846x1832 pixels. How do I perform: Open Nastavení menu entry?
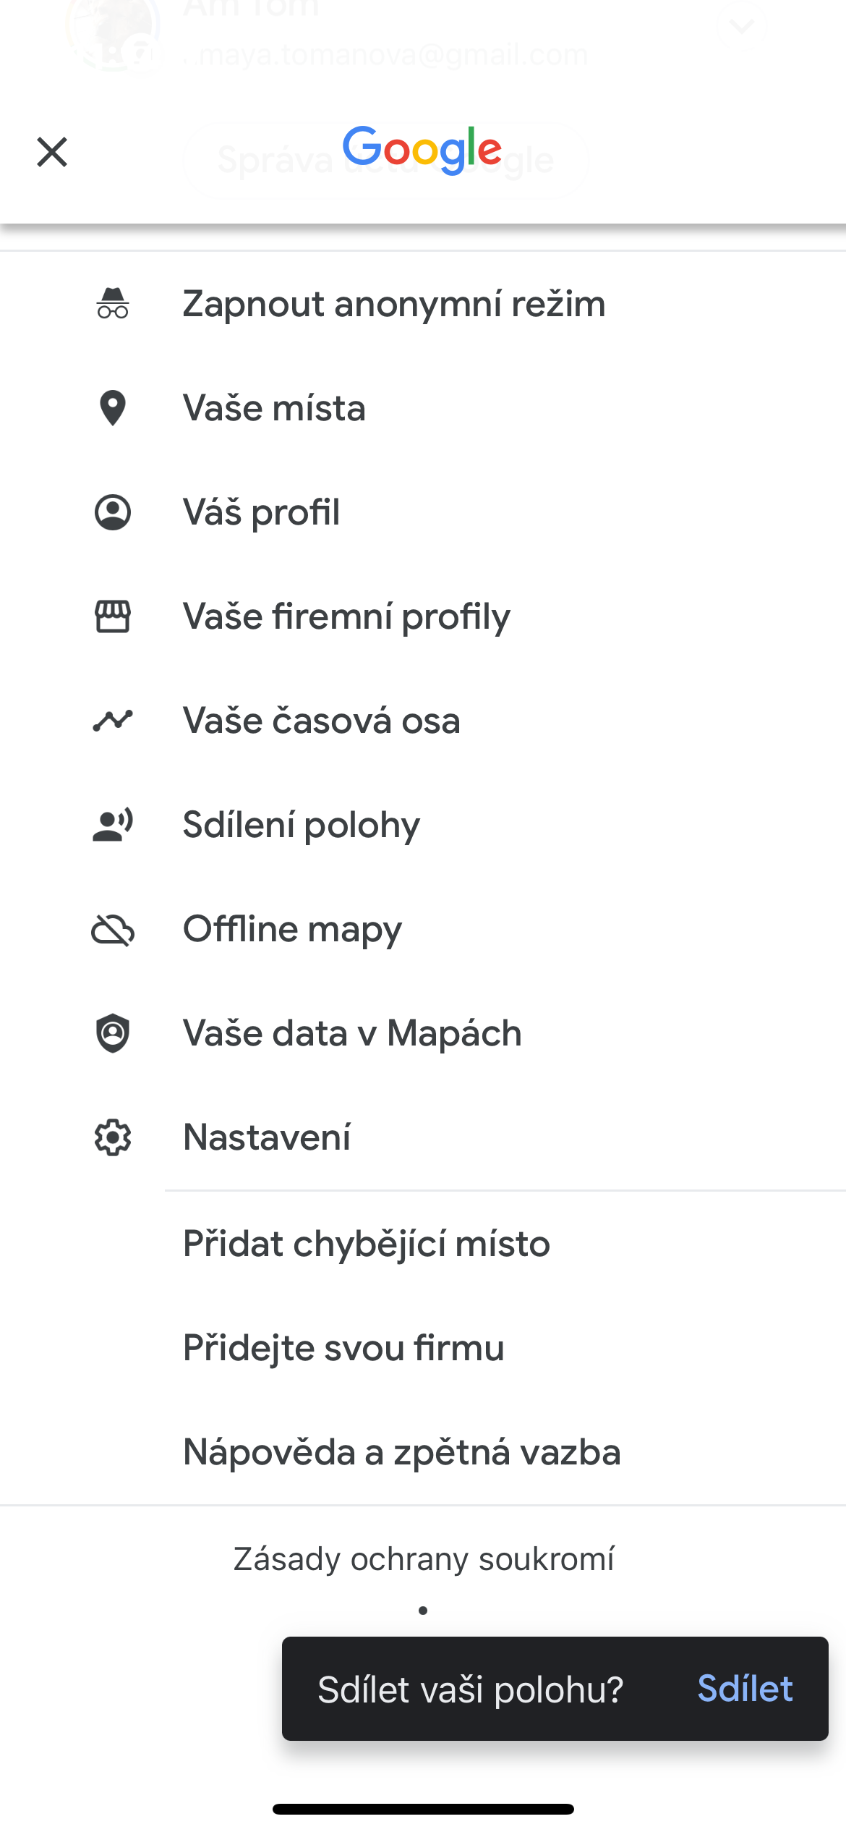[x=268, y=1137]
